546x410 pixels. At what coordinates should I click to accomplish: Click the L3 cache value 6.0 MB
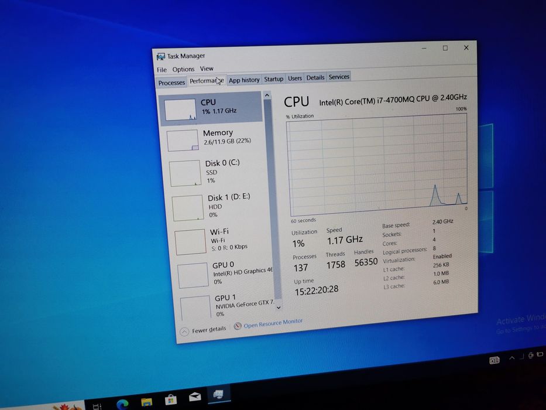(441, 282)
